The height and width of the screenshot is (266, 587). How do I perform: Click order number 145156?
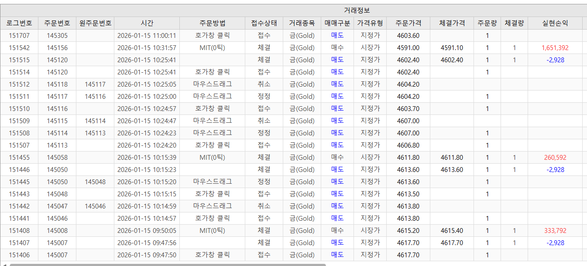point(57,48)
